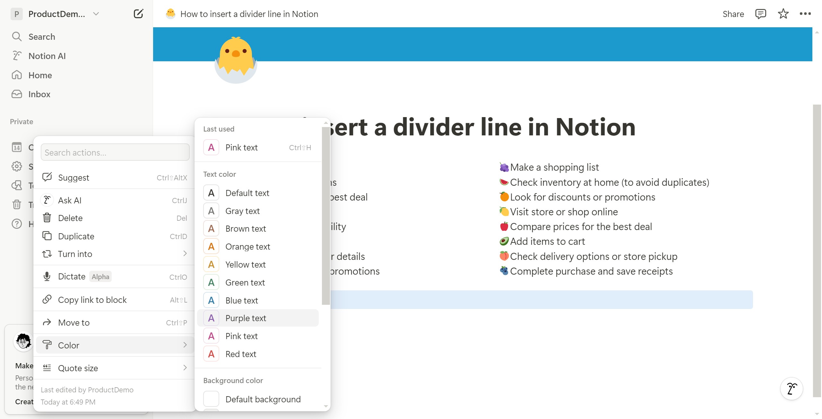Click the color menu scrollbar
Image resolution: width=822 pixels, height=419 pixels.
[326, 216]
